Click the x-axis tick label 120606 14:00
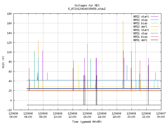The image size is (166, 124). (87, 115)
